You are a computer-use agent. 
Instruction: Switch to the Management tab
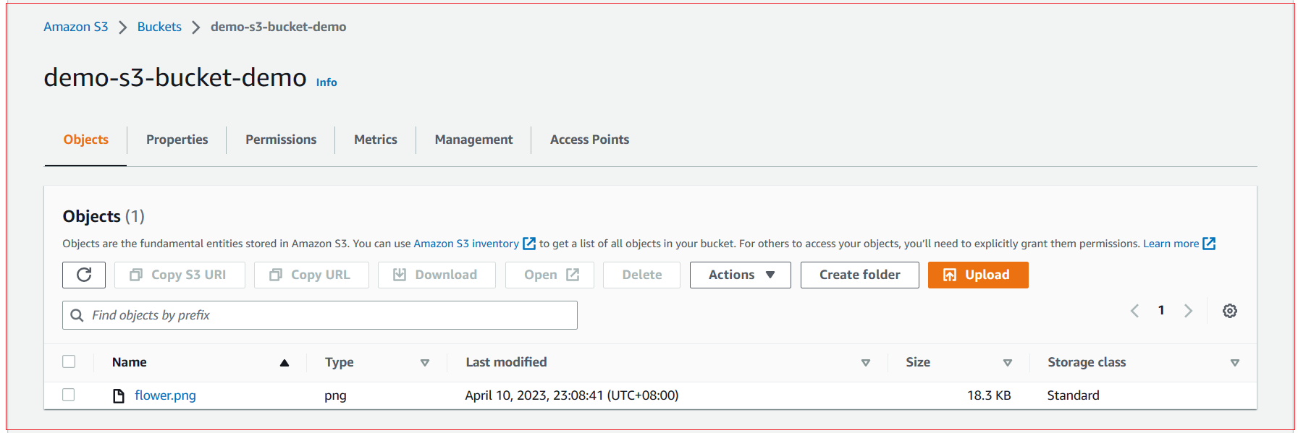tap(473, 140)
